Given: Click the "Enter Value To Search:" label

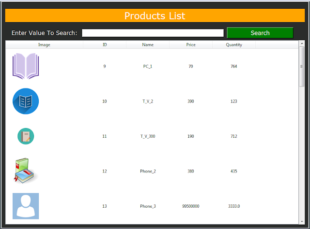Looking at the screenshot, I should tap(44, 33).
